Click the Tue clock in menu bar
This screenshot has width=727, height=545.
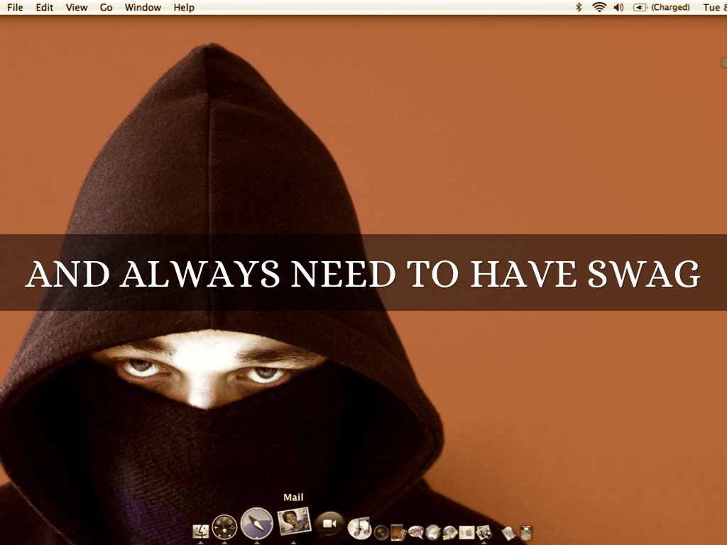click(712, 7)
